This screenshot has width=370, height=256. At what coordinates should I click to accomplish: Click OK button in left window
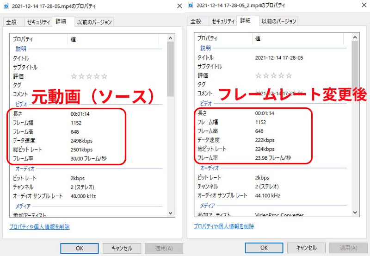tap(80, 249)
